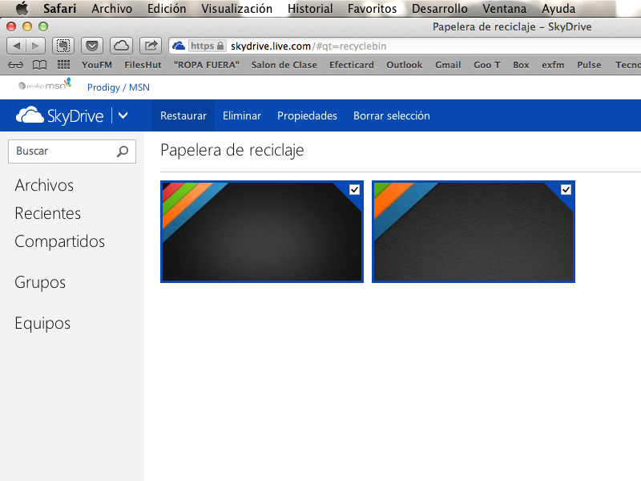Open Reading List glasses icon
Screen dimensions: 641x481
click(x=15, y=65)
